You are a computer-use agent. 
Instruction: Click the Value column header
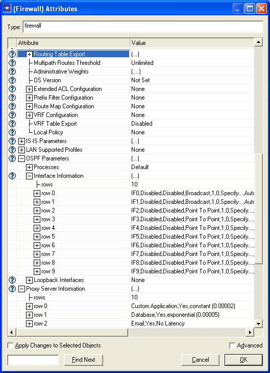pos(192,43)
